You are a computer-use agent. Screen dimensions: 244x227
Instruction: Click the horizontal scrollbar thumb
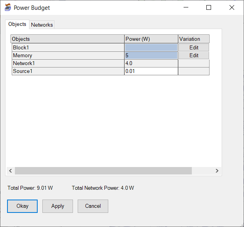point(103,171)
